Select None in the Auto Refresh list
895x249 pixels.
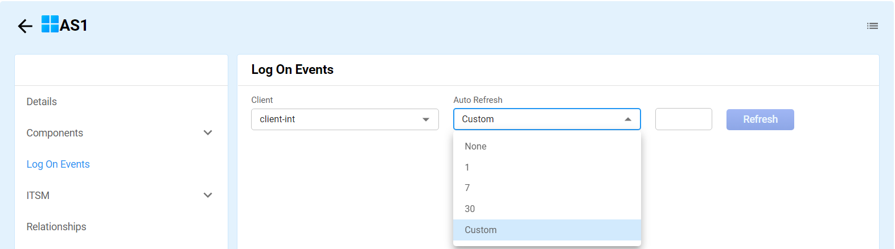[475, 147]
